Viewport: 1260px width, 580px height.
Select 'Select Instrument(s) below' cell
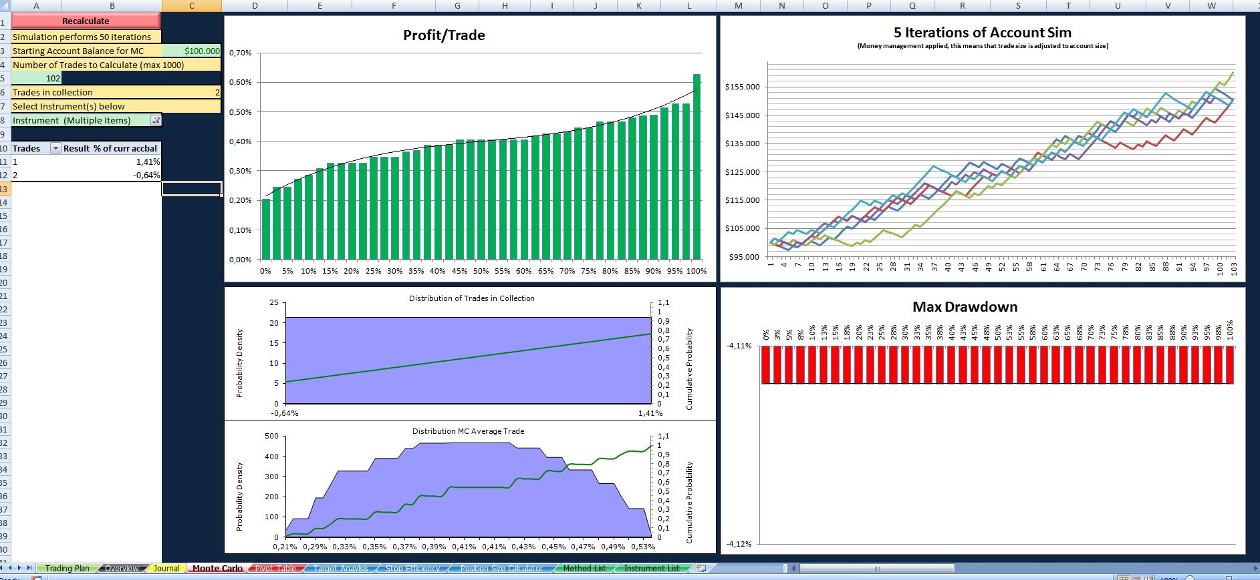pos(116,106)
